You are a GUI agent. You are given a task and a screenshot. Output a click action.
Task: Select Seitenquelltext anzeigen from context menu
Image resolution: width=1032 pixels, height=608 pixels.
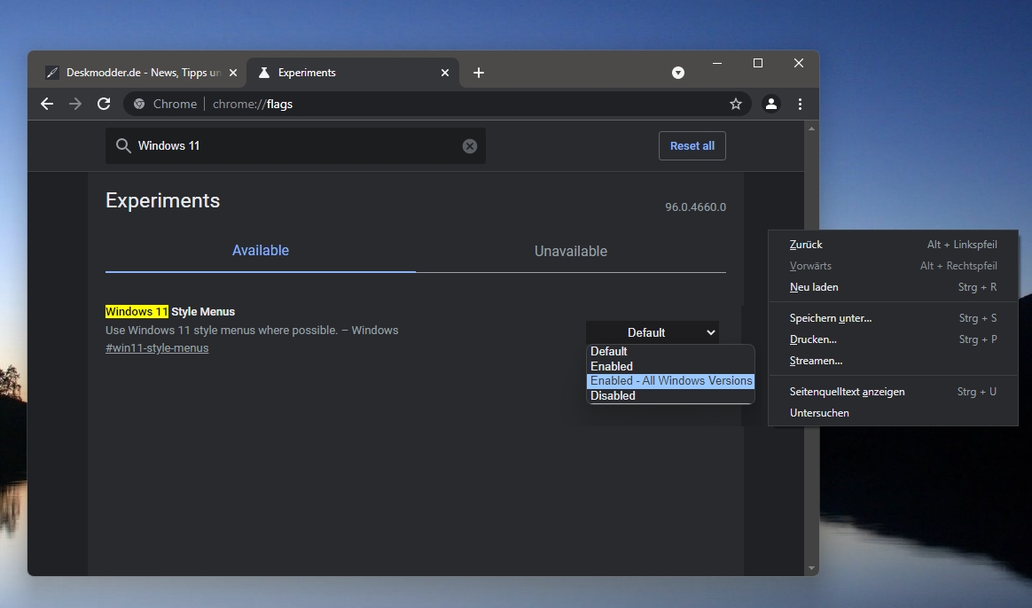[893, 392]
